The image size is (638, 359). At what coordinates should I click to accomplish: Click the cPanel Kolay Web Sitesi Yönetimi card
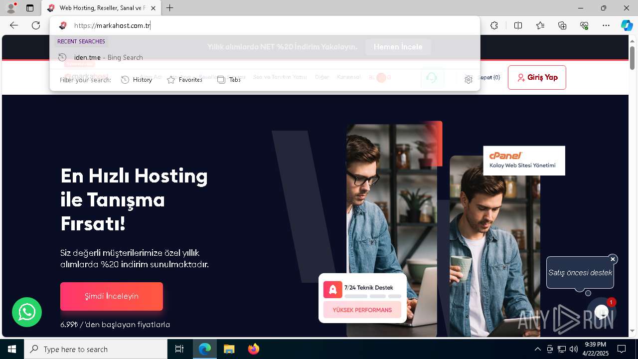524,161
